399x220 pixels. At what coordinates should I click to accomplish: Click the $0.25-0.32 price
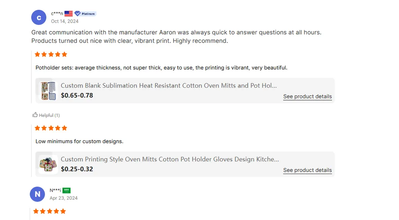coord(77,169)
